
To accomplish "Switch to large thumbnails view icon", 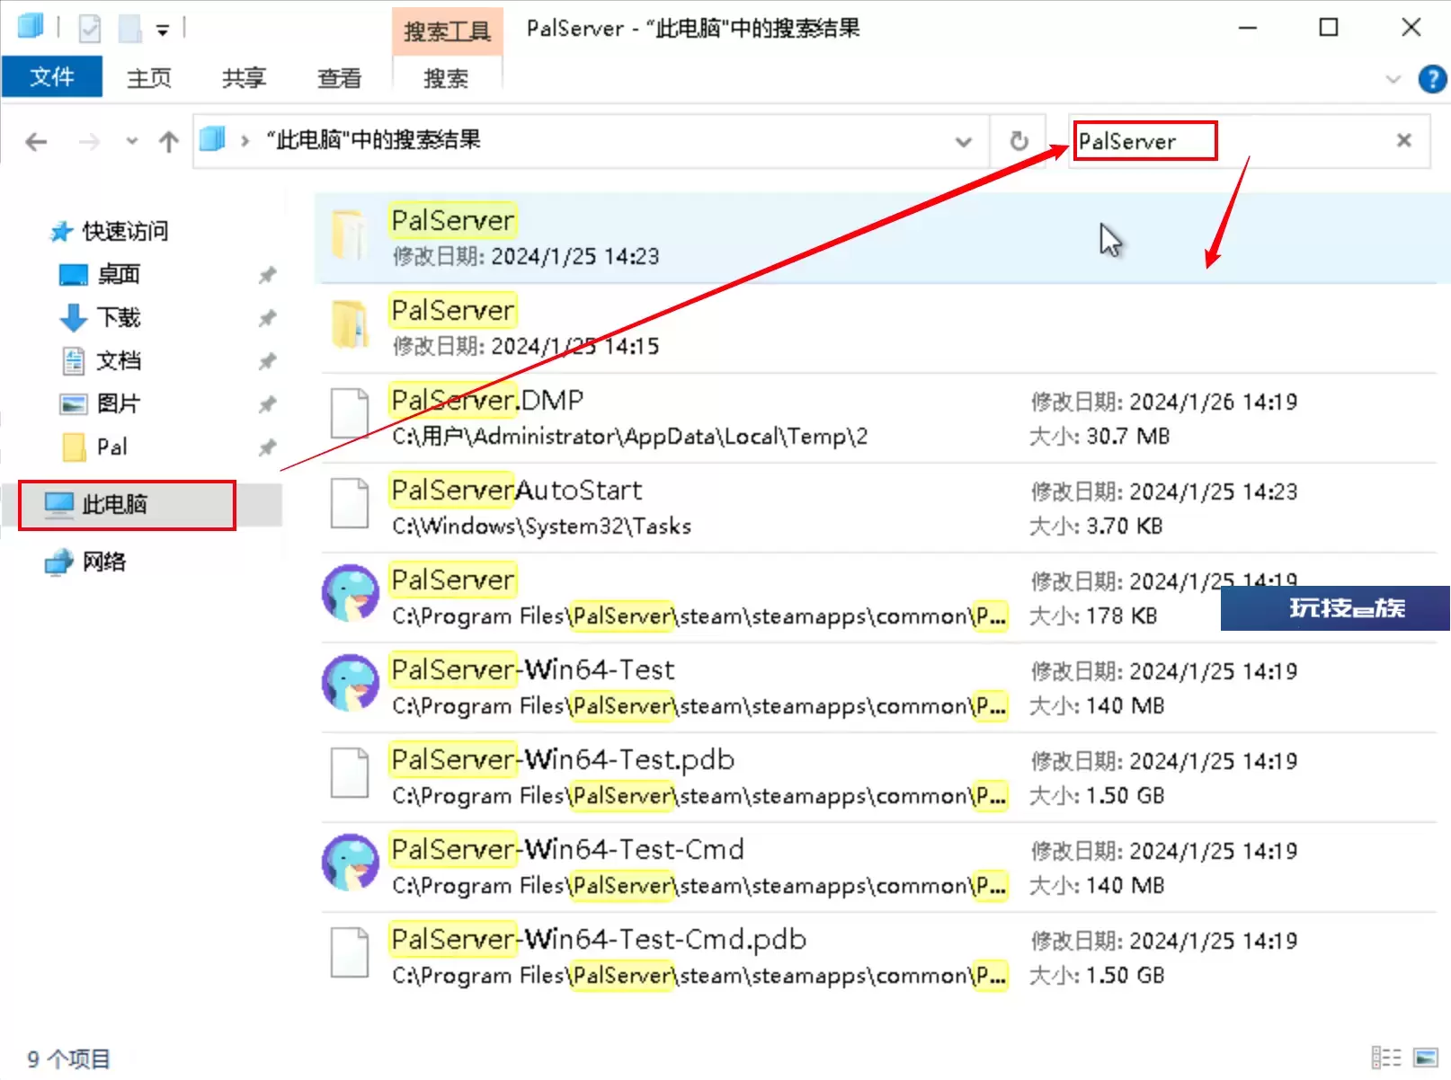I will (1425, 1058).
